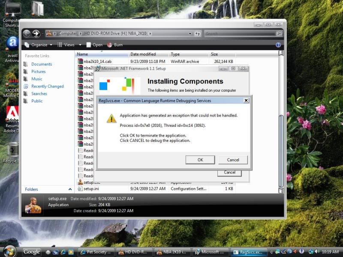Open the Organize menu in Explorer

click(39, 45)
